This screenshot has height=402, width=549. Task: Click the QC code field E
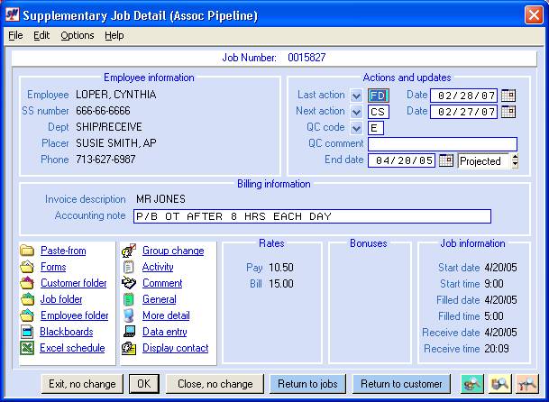(376, 128)
